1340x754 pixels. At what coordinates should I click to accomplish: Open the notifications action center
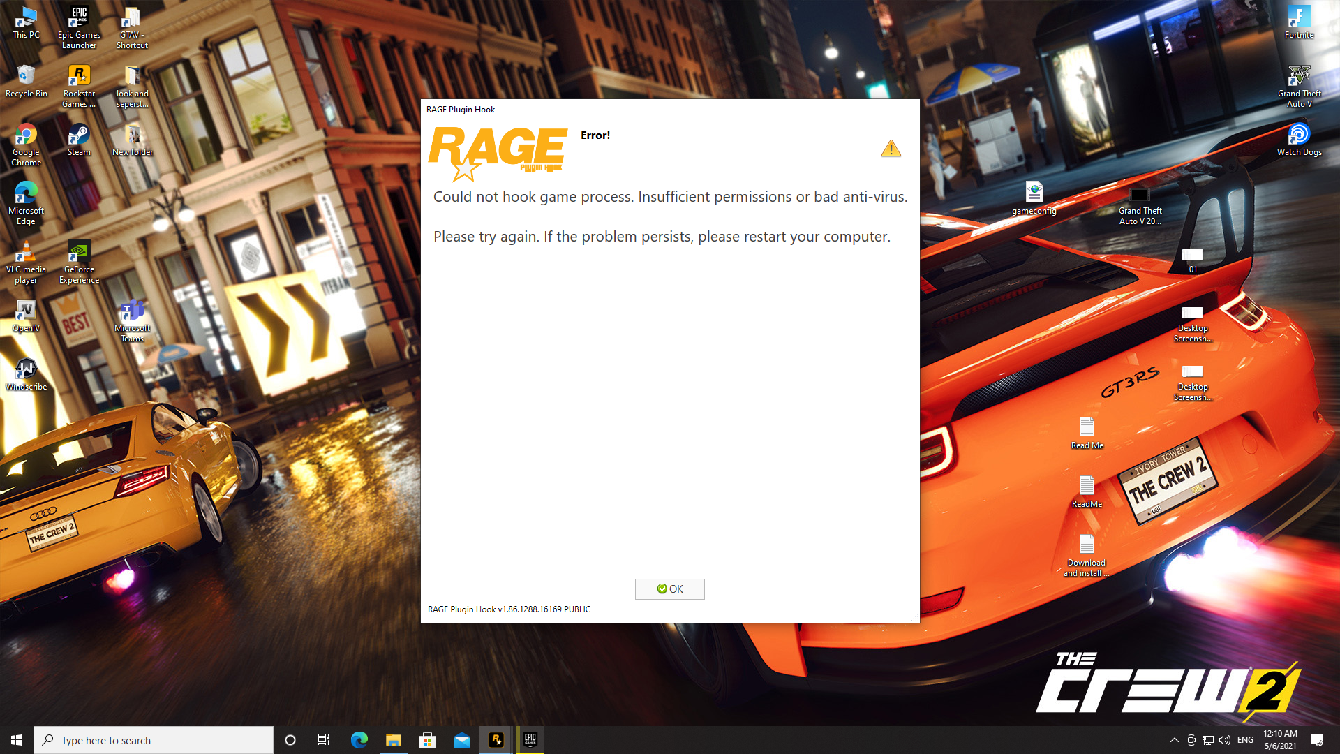(x=1317, y=740)
